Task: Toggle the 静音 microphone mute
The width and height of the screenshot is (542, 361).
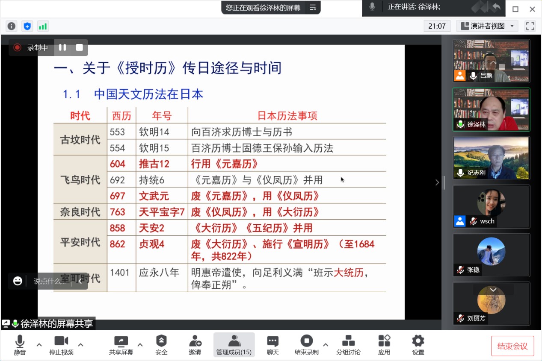Action: click(20, 345)
